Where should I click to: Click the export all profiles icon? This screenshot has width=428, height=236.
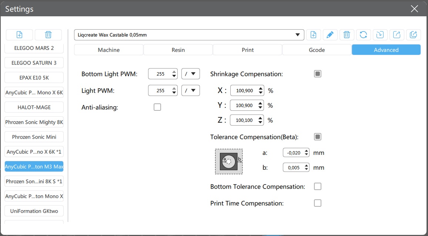pyautogui.click(x=413, y=35)
